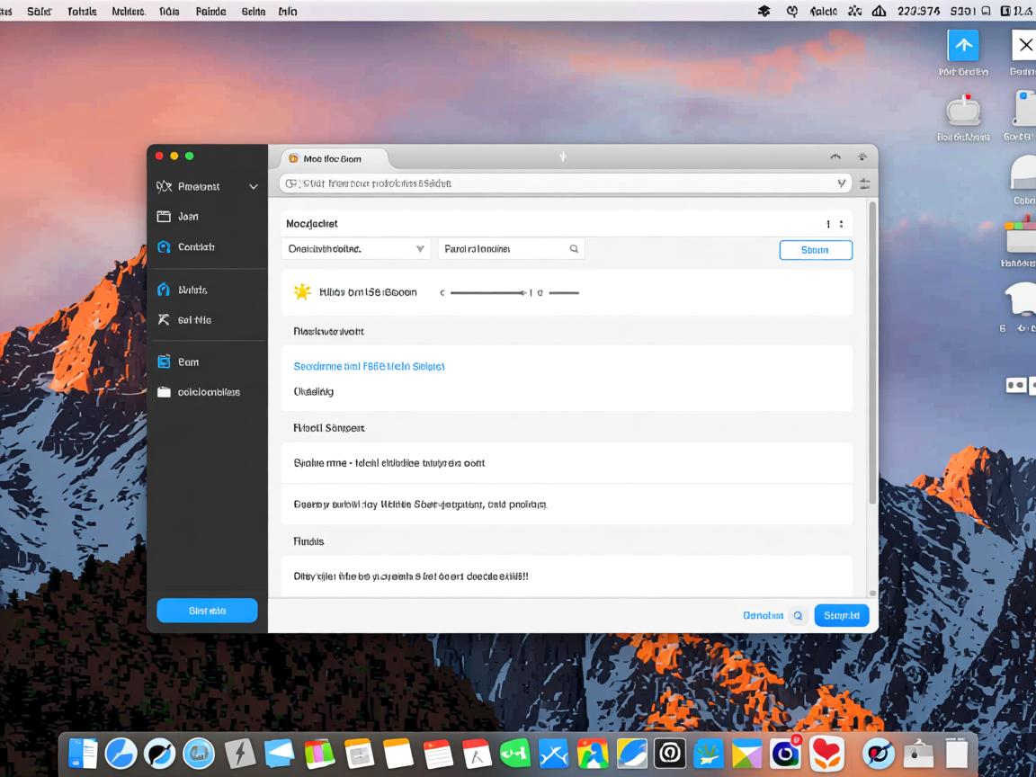Click the blue button at sidebar bottom
This screenshot has width=1036, height=777.
tap(207, 611)
